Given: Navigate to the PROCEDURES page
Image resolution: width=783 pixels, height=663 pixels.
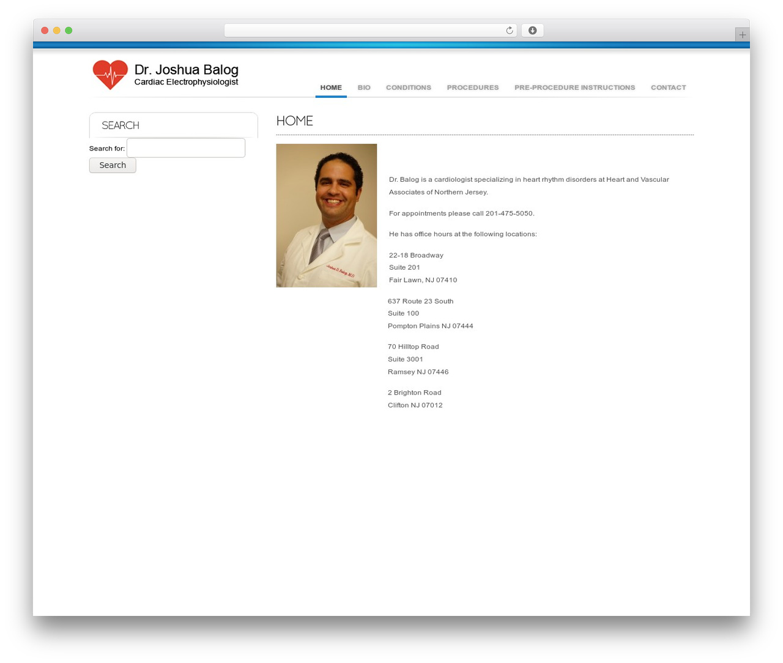Looking at the screenshot, I should (473, 87).
